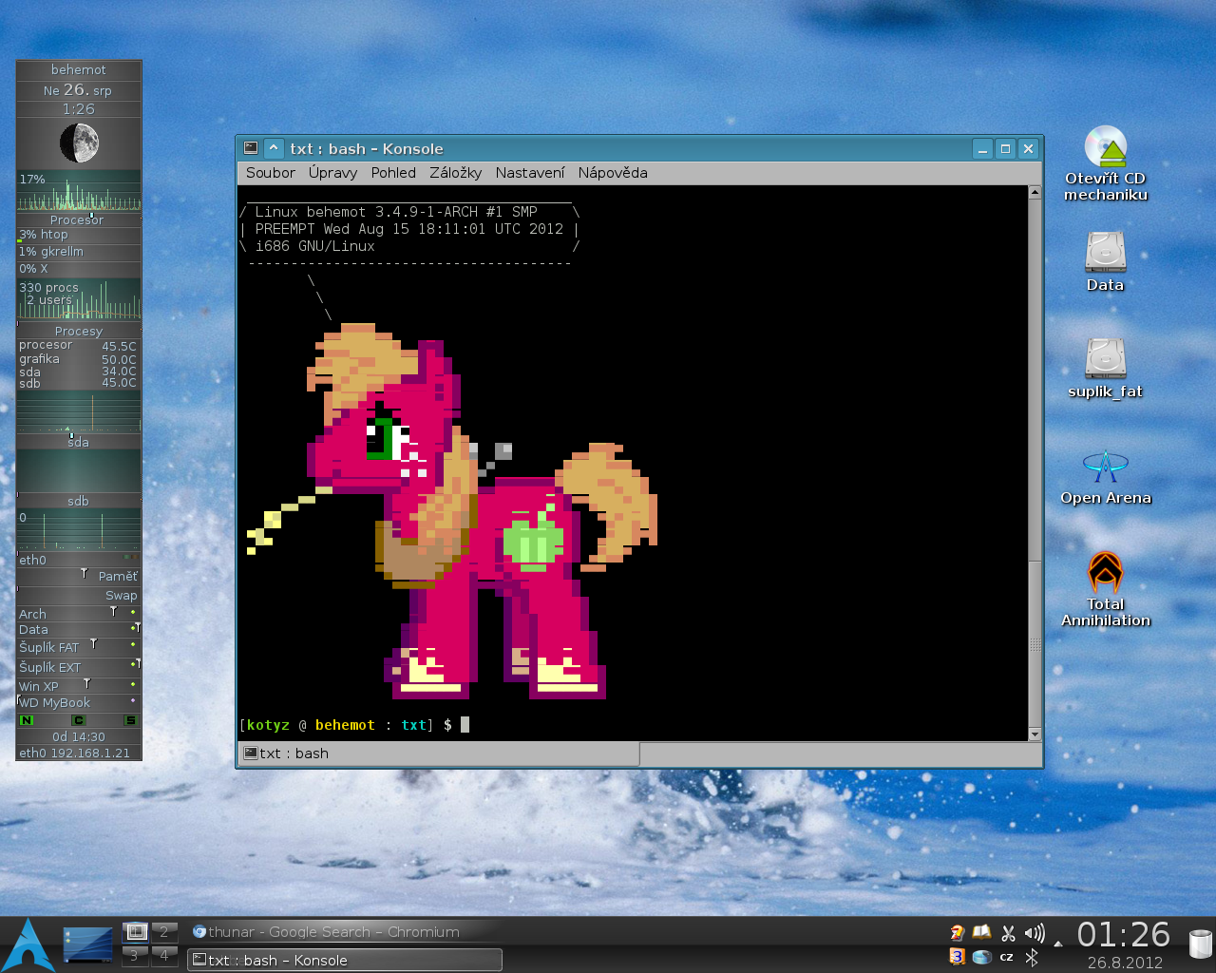Click the Procesor panel label in gkrellm
Image resolution: width=1216 pixels, height=973 pixels.
point(79,219)
